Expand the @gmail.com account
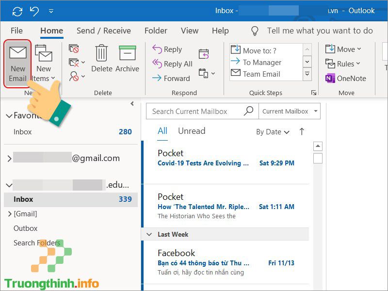Viewport: 388px width, 291px height. pyautogui.click(x=9, y=159)
